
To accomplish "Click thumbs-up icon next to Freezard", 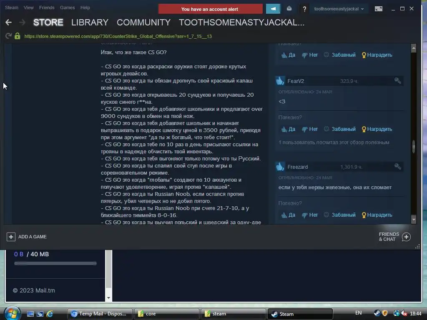I will 280,167.
